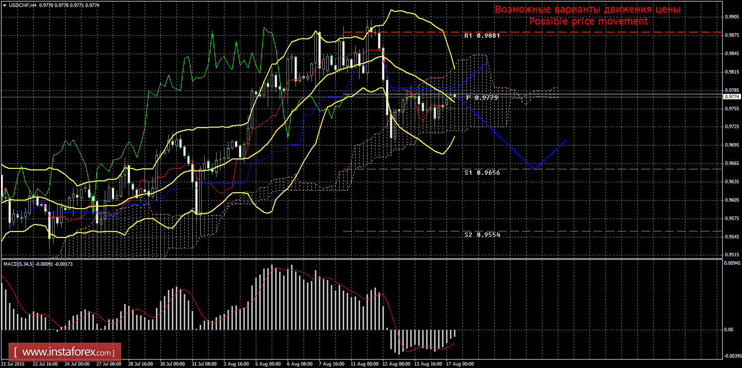Select the 0.9515 price scale value
This screenshot has width=742, height=368.
click(732, 255)
